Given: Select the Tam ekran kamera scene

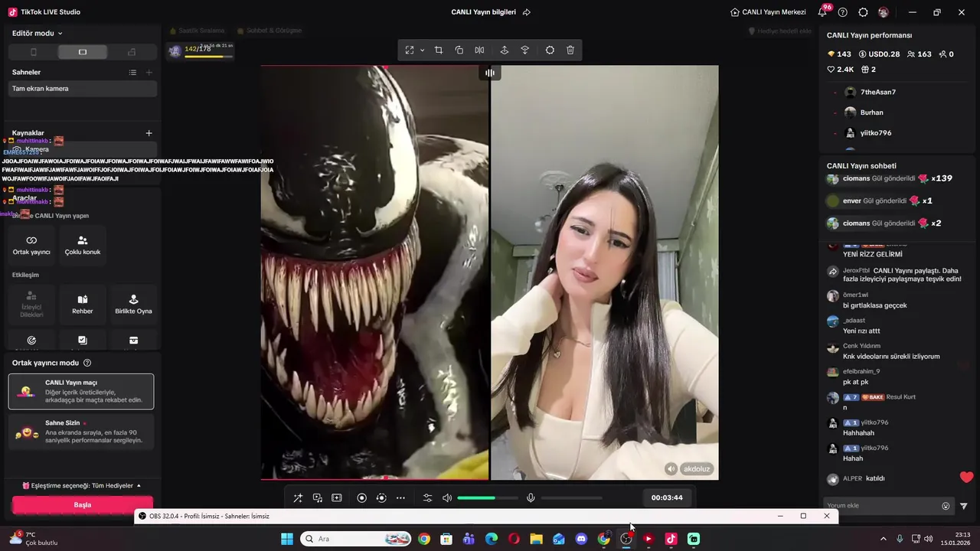Looking at the screenshot, I should (83, 89).
